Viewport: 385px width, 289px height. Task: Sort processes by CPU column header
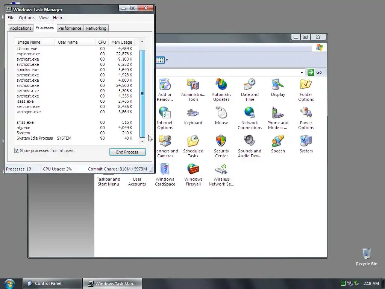coord(102,42)
